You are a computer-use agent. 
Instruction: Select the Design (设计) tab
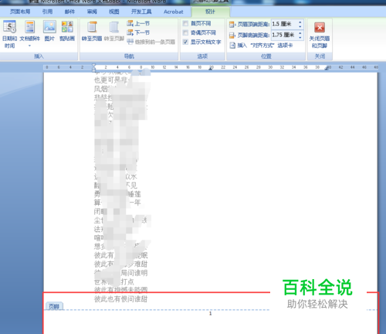point(210,12)
